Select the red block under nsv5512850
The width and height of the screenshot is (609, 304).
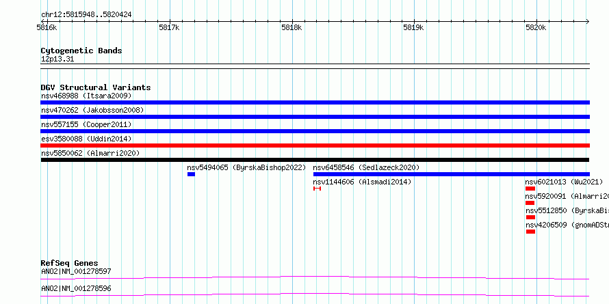(x=530, y=217)
